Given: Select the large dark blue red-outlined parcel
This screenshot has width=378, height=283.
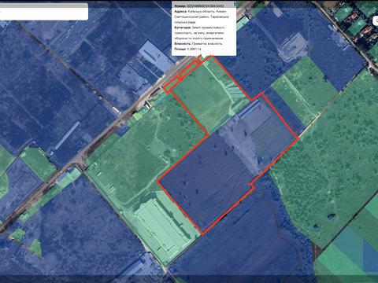Looking at the screenshot, I should (207, 181).
